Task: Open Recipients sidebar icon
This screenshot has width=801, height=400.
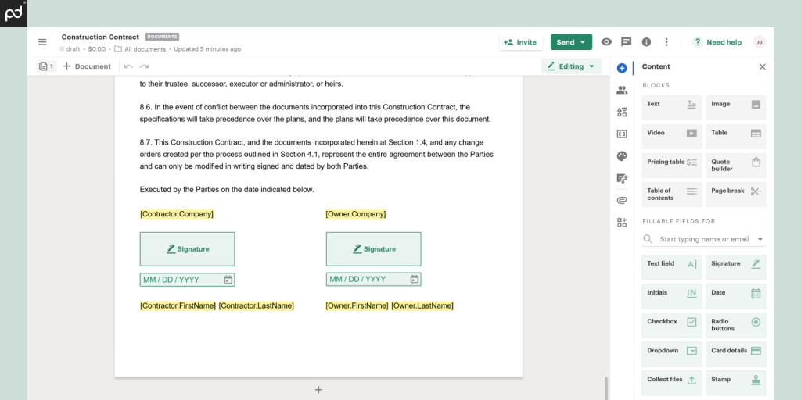Action: point(622,91)
